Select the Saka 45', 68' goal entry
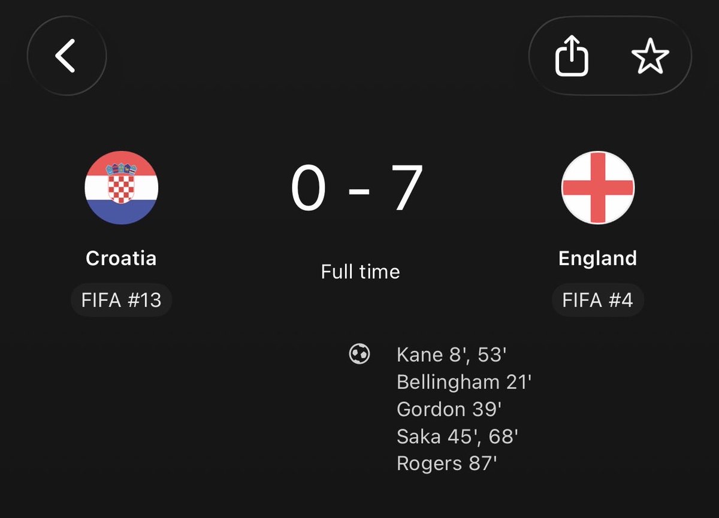Viewport: 719px width, 518px height. click(x=457, y=437)
